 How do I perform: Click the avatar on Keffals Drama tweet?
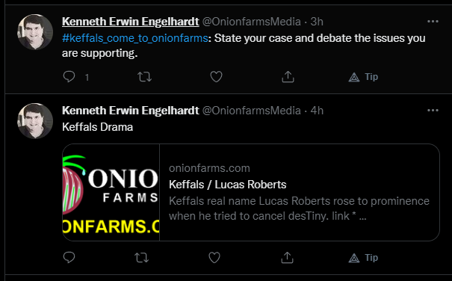point(35,121)
